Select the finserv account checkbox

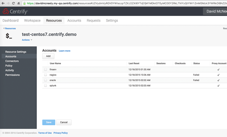[x=45, y=69]
